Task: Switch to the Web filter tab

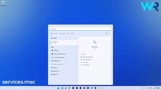Action: click(x=68, y=33)
